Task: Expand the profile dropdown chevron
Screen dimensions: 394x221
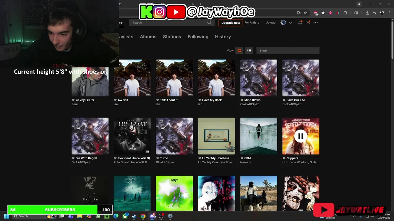Action: point(290,23)
